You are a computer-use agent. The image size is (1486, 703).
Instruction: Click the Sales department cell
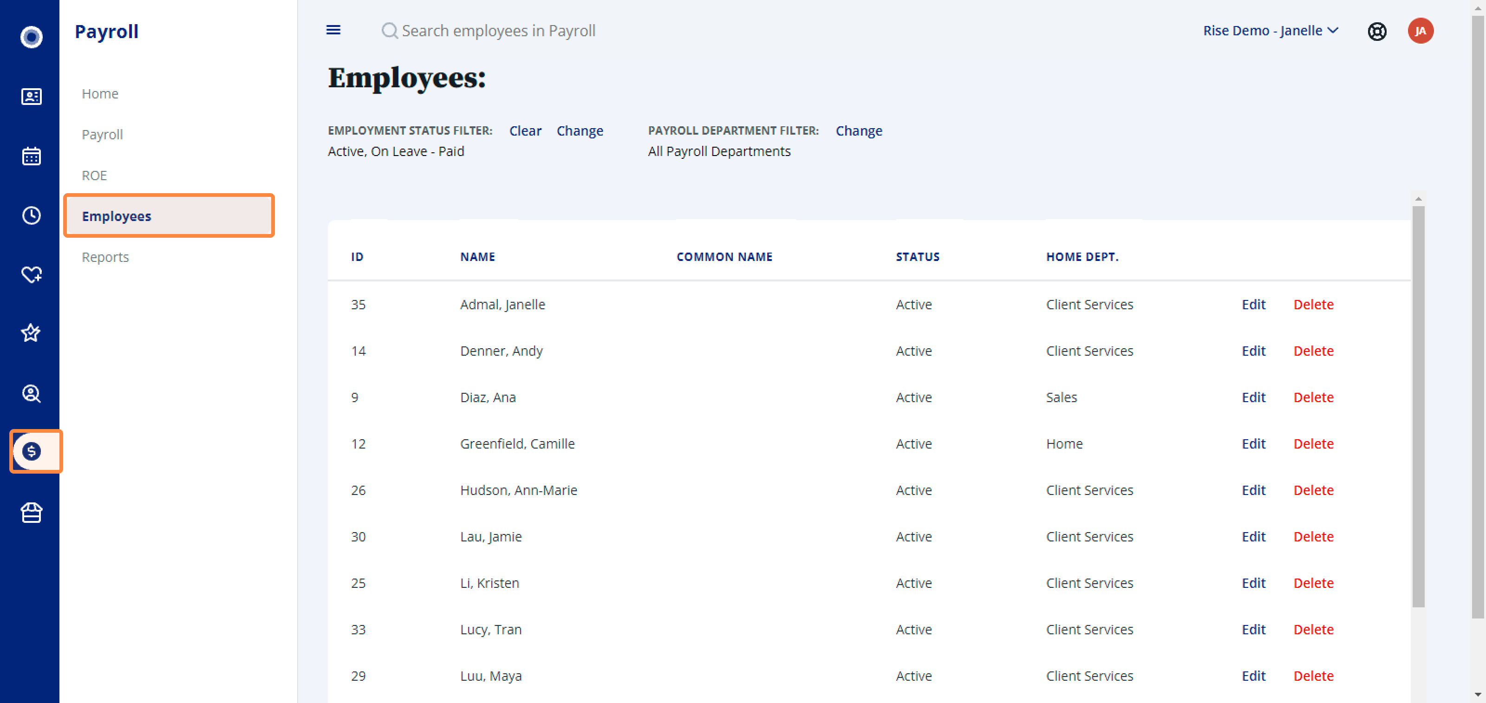click(1061, 397)
